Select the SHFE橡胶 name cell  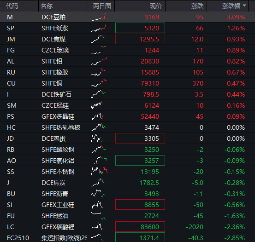[55, 72]
